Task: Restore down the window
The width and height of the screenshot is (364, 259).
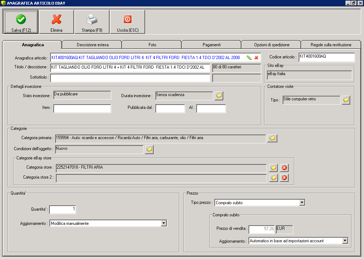Action: pos(354,3)
